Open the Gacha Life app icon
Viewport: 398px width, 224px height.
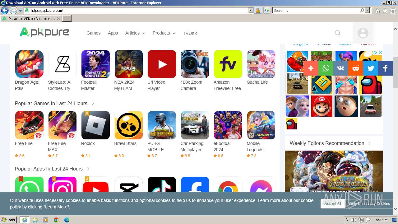pyautogui.click(x=261, y=64)
